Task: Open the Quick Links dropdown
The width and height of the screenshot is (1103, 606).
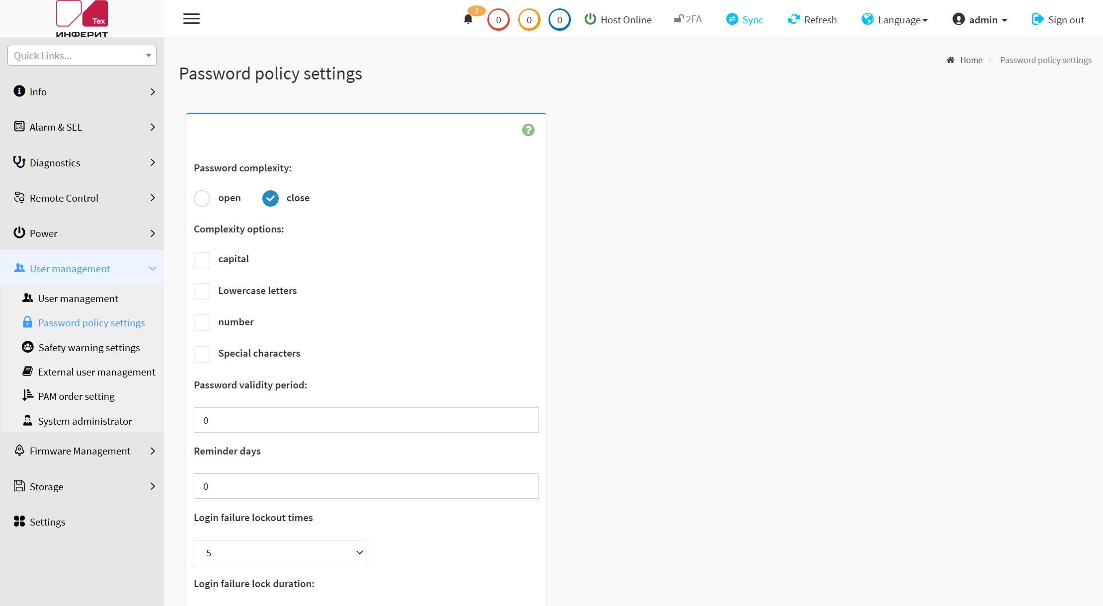Action: pos(82,55)
